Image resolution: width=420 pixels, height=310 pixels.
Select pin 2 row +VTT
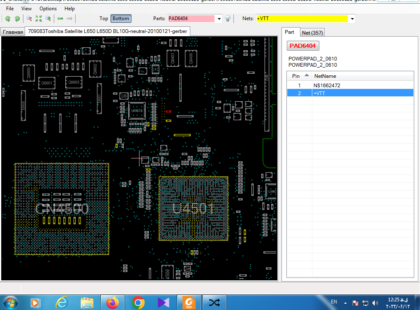(x=350, y=93)
